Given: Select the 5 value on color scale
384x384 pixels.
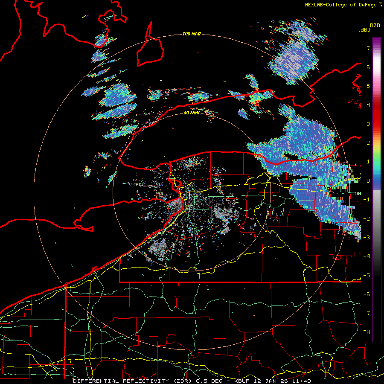Looking at the screenshot, I should click(368, 86).
